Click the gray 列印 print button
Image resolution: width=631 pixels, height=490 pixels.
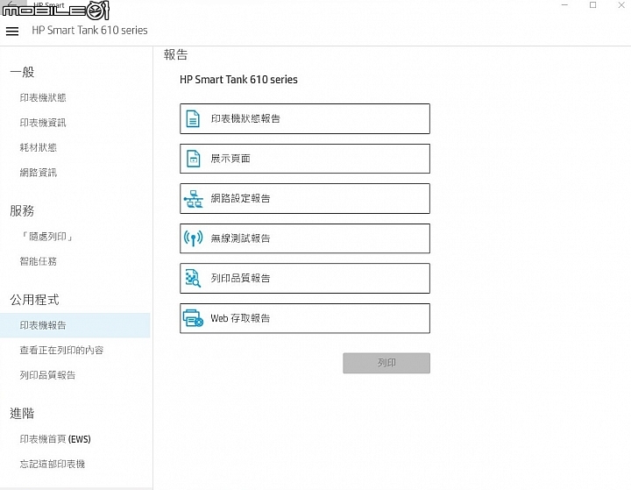click(x=386, y=363)
